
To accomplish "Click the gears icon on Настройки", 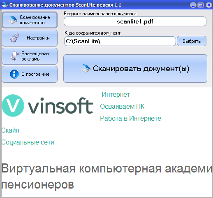I will click(15, 38).
